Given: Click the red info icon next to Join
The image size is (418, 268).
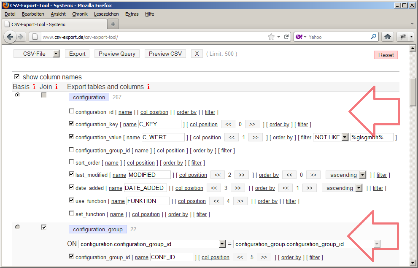Looking at the screenshot, I should (56, 87).
